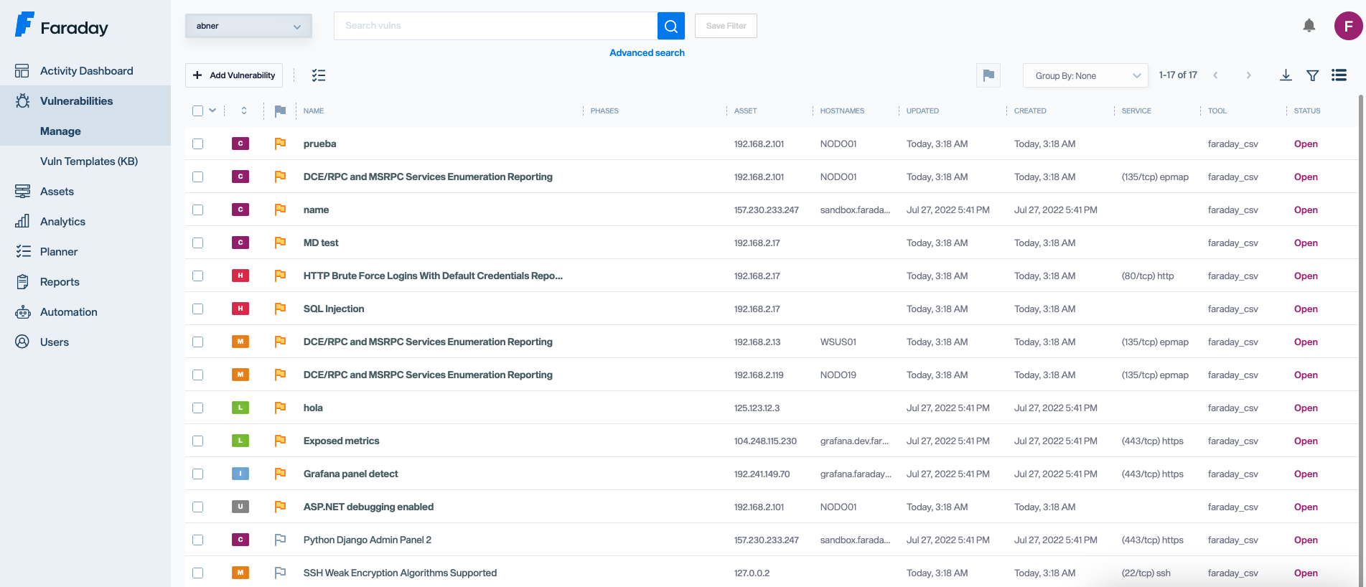
Task: Go to next page arrow
Action: pyautogui.click(x=1248, y=75)
